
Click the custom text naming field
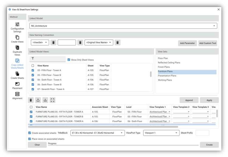tap(67, 42)
